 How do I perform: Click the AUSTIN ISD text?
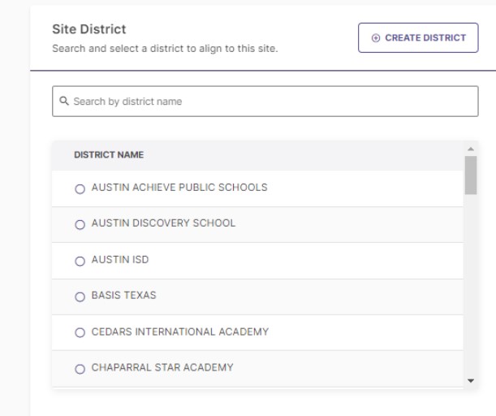click(120, 260)
